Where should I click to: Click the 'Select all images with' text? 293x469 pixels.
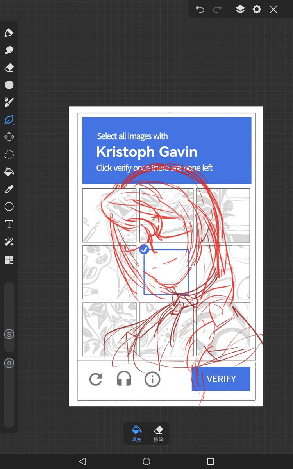coord(132,136)
